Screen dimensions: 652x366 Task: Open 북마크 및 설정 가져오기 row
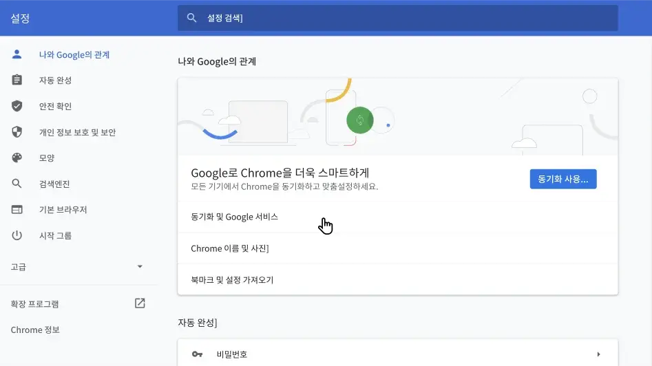point(397,279)
